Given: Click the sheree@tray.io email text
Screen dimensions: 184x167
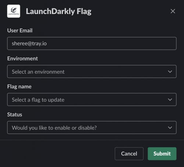Looking at the screenshot, I should (29, 44).
